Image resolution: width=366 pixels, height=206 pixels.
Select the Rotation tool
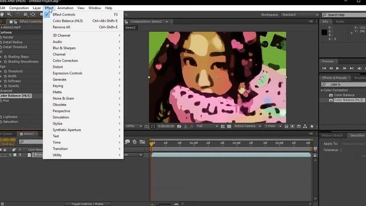18,14
